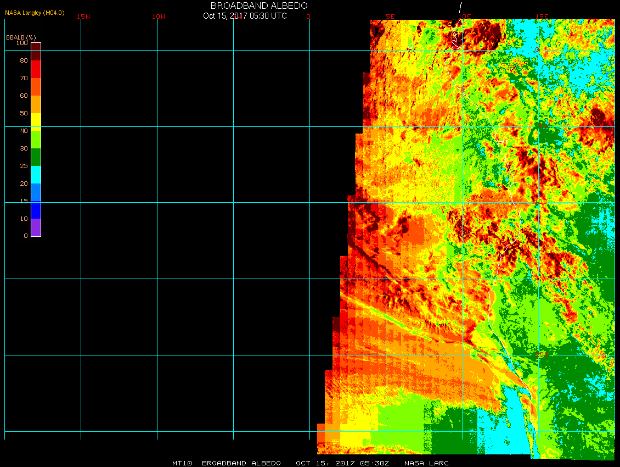Viewport: 620px width, 467px height.
Task: Click the 15E longitude label
Action: 542,16
